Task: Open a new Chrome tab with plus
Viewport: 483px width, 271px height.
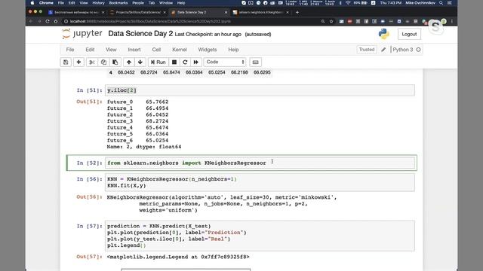Action: 297,12
